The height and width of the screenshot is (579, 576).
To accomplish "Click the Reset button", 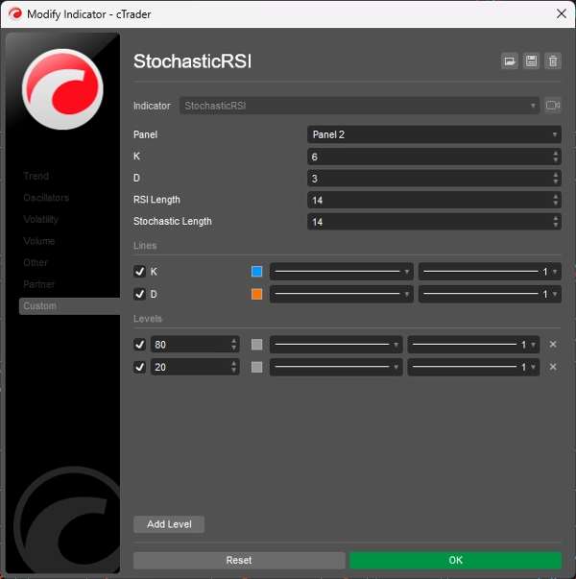I will point(239,560).
